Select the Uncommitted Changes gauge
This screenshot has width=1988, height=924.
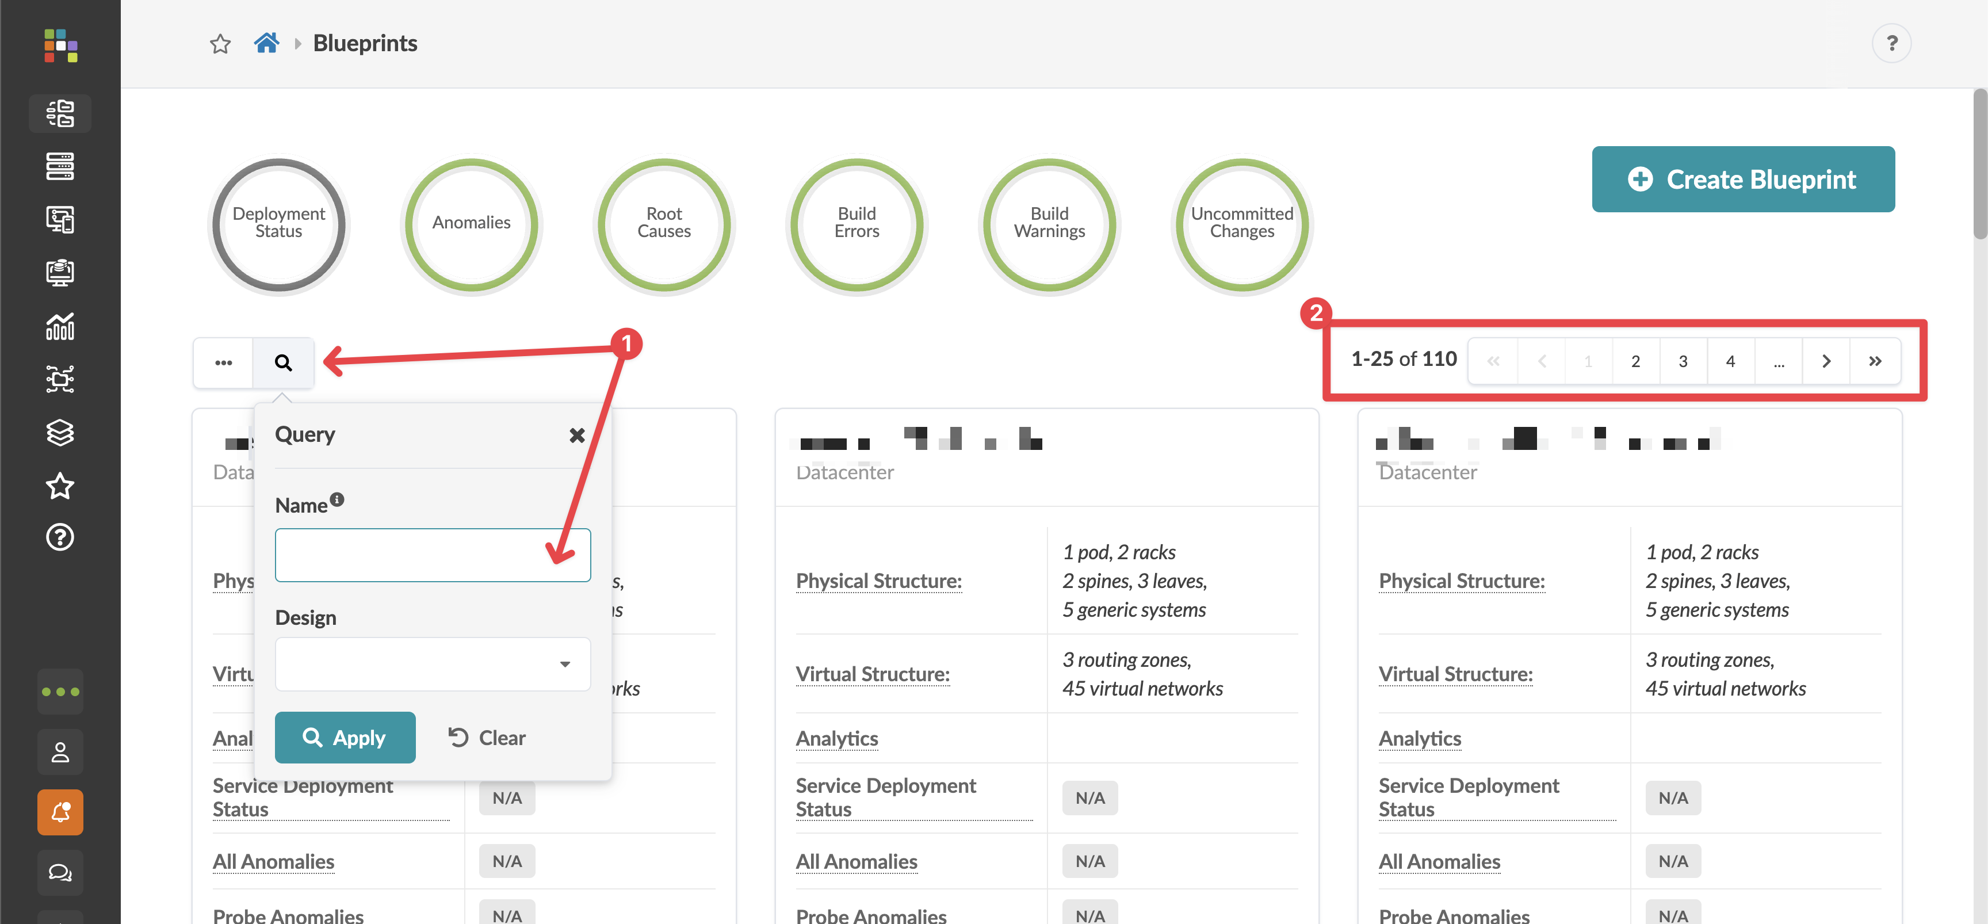pos(1242,226)
